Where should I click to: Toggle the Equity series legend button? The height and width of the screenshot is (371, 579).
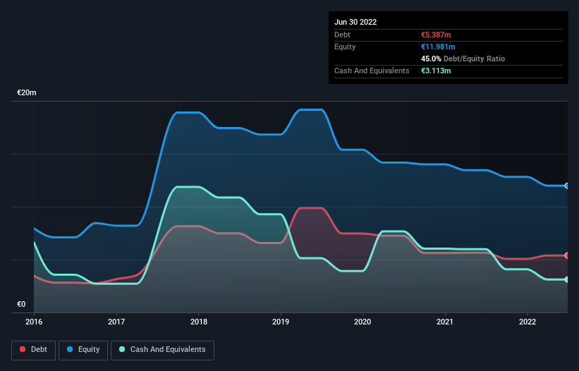tap(83, 350)
